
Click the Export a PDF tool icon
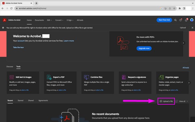tap(49, 77)
